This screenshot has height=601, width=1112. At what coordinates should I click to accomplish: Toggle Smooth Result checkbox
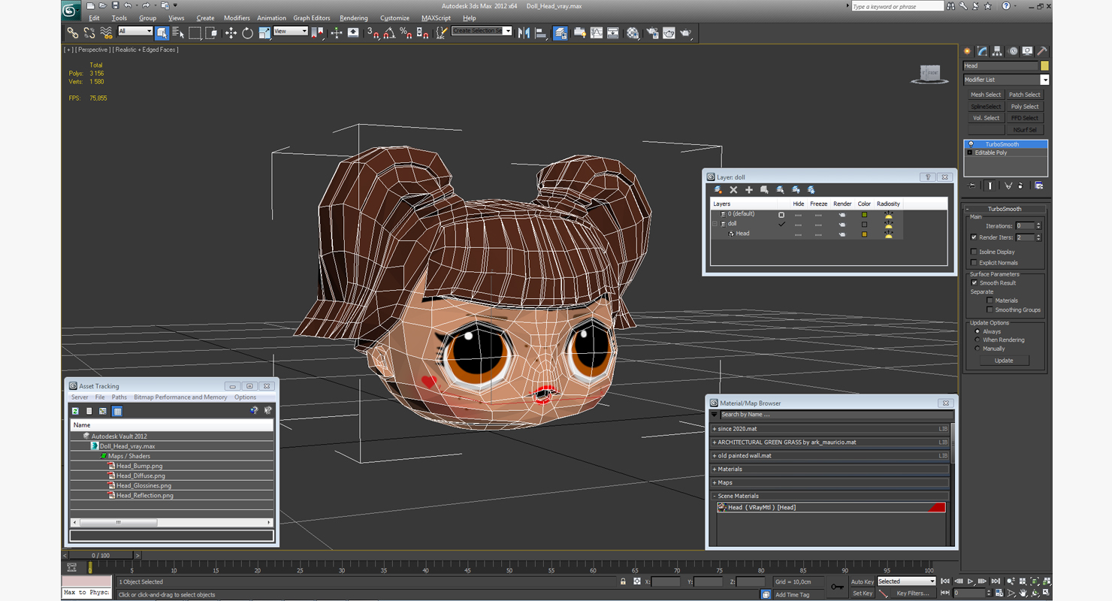(975, 283)
